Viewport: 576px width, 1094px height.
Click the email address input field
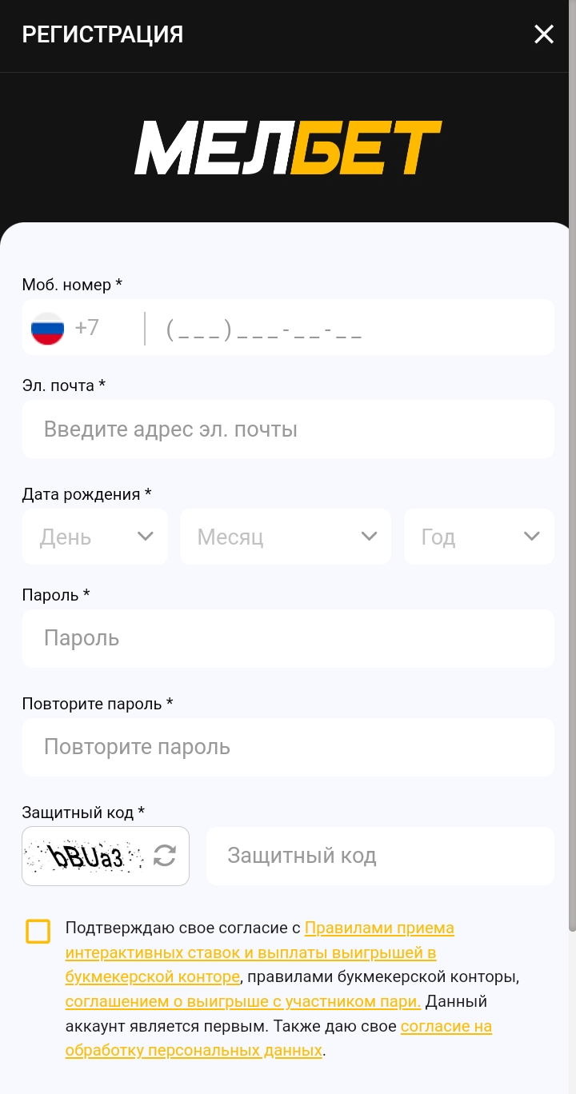click(288, 429)
